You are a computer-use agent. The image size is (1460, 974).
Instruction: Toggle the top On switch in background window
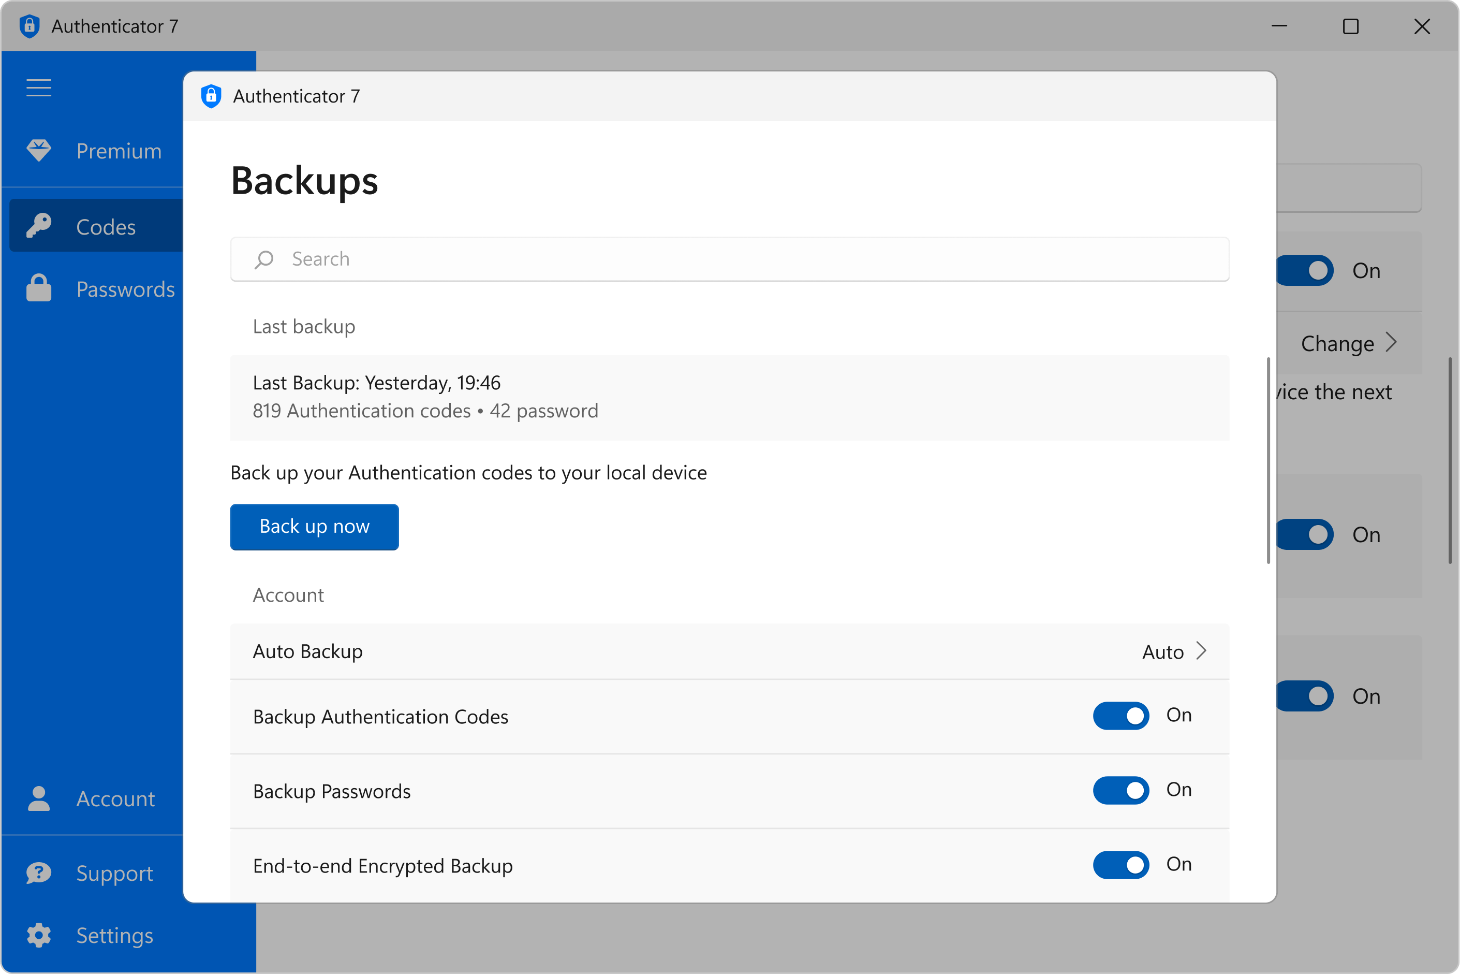coord(1305,270)
